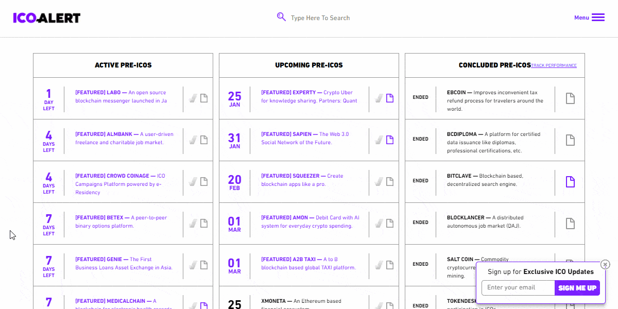The height and width of the screenshot is (309, 618).
Task: Open the [FEATURED] ALMBANK listing
Action: pos(124,139)
